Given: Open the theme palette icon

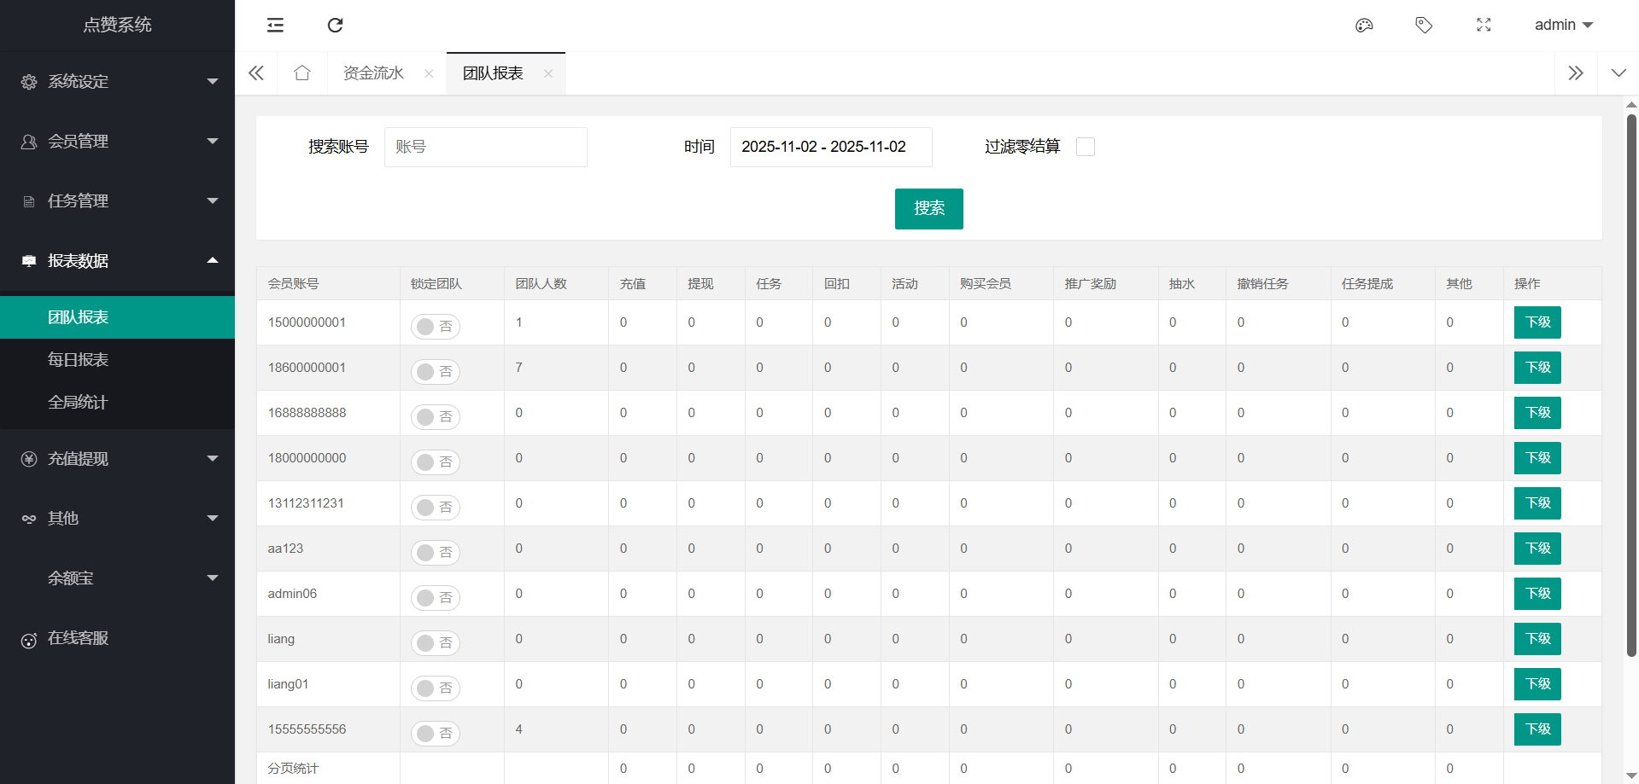Looking at the screenshot, I should click(x=1364, y=25).
